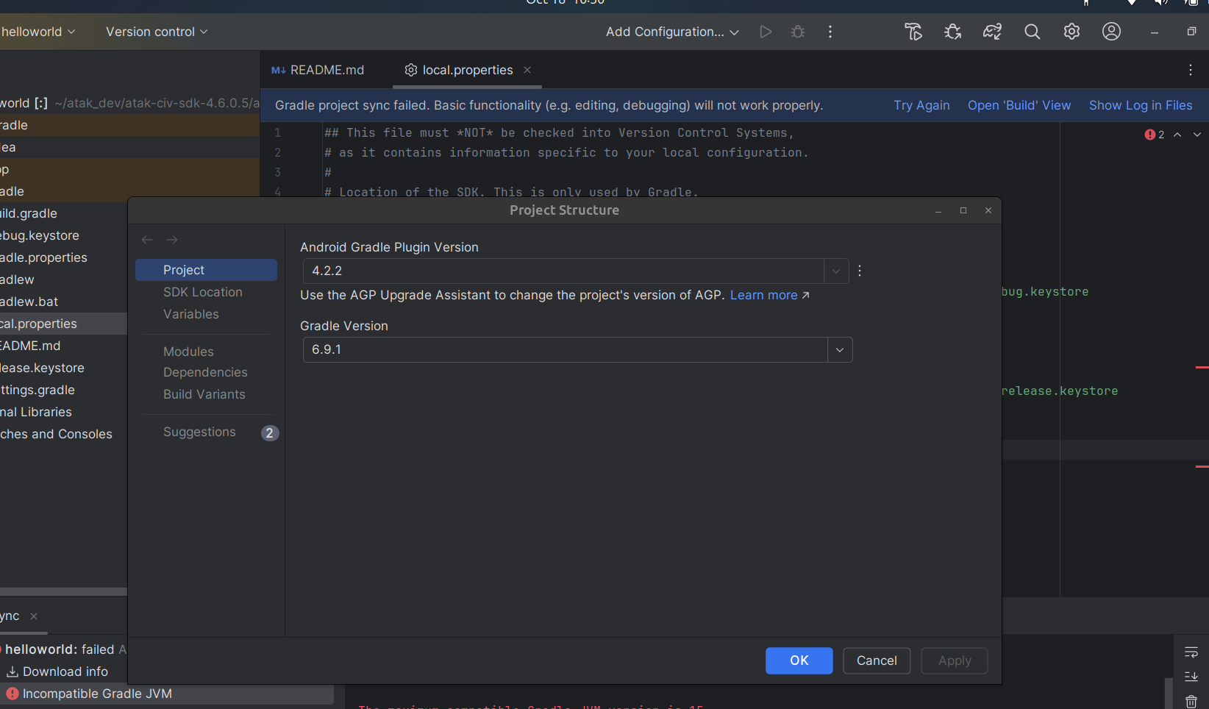
Task: Click the Run button in the toolbar
Action: (x=766, y=32)
